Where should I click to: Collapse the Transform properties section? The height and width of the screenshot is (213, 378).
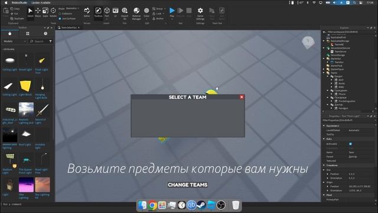tap(324, 166)
